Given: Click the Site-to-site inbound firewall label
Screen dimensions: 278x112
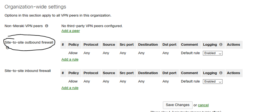Looking at the screenshot, I should 28,71.
